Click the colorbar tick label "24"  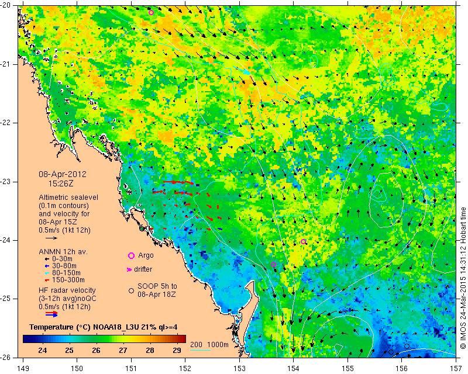pyautogui.click(x=42, y=351)
